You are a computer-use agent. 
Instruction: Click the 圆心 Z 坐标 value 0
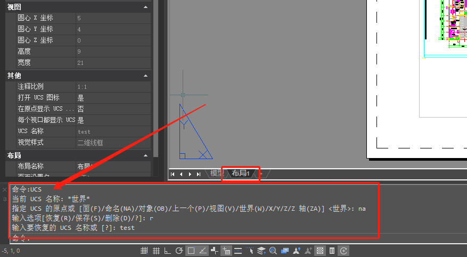(x=113, y=40)
